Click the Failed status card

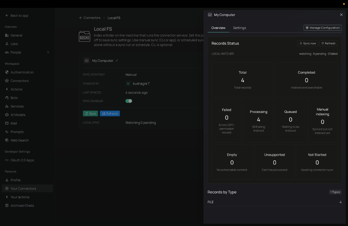[x=227, y=121]
